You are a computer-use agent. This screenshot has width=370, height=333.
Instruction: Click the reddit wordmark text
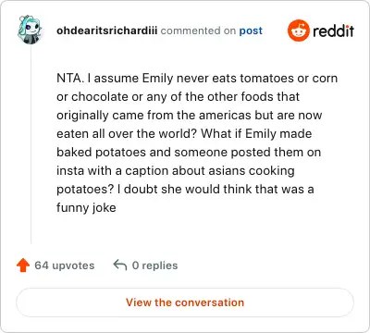pos(333,31)
